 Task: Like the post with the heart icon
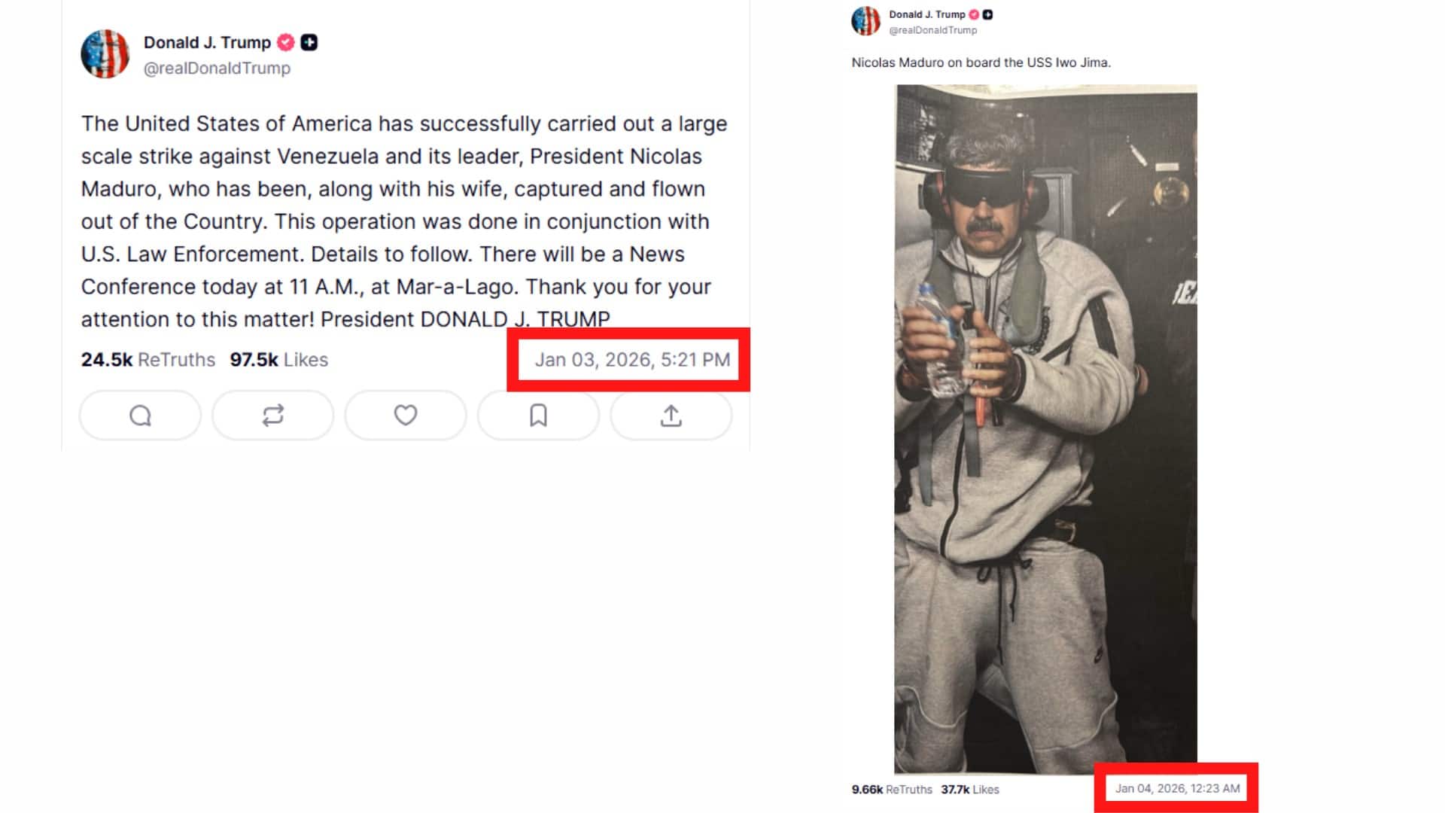click(406, 416)
